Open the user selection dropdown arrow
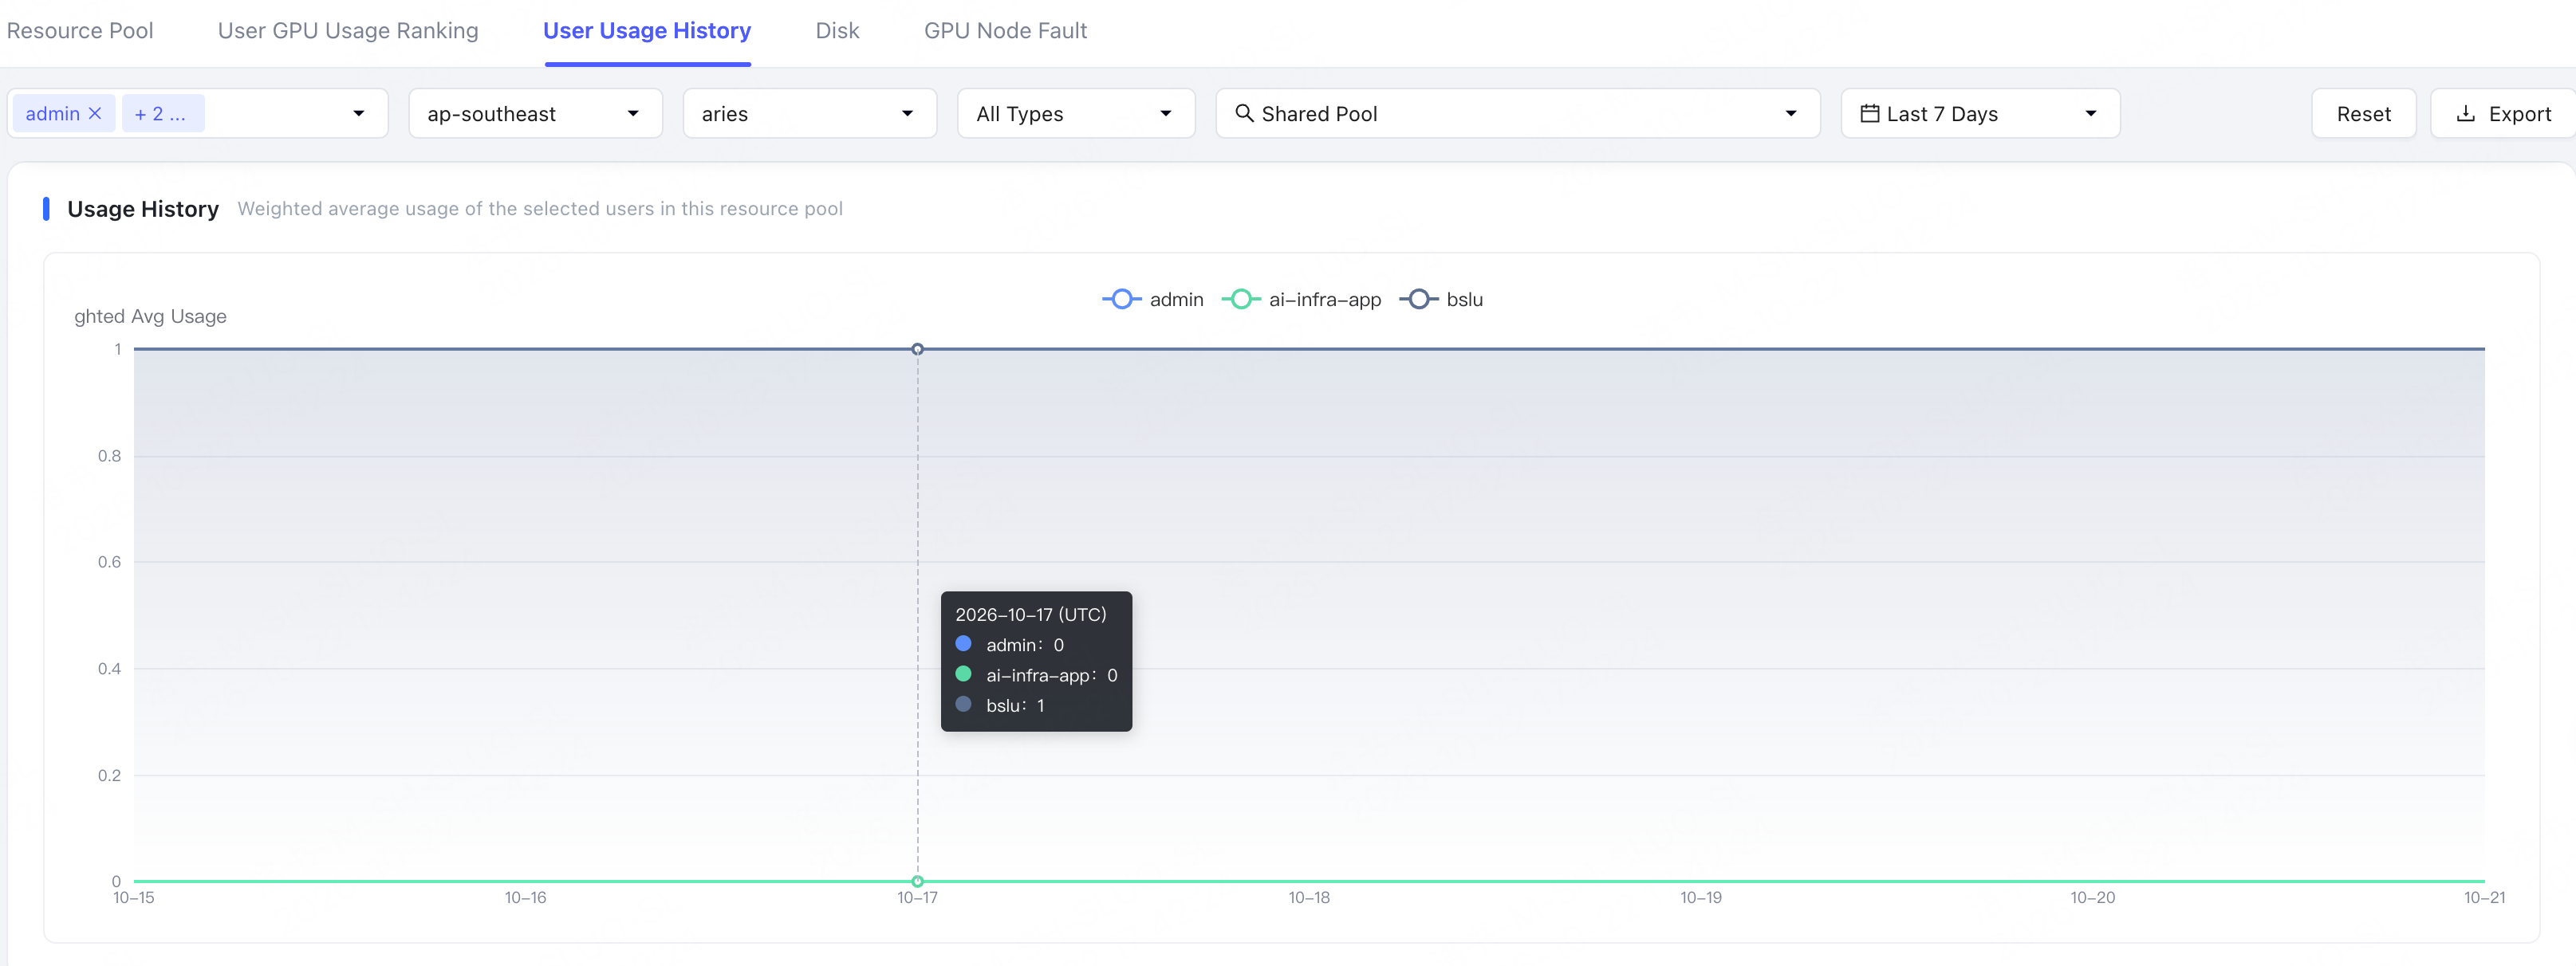The image size is (2576, 966). pyautogui.click(x=358, y=114)
